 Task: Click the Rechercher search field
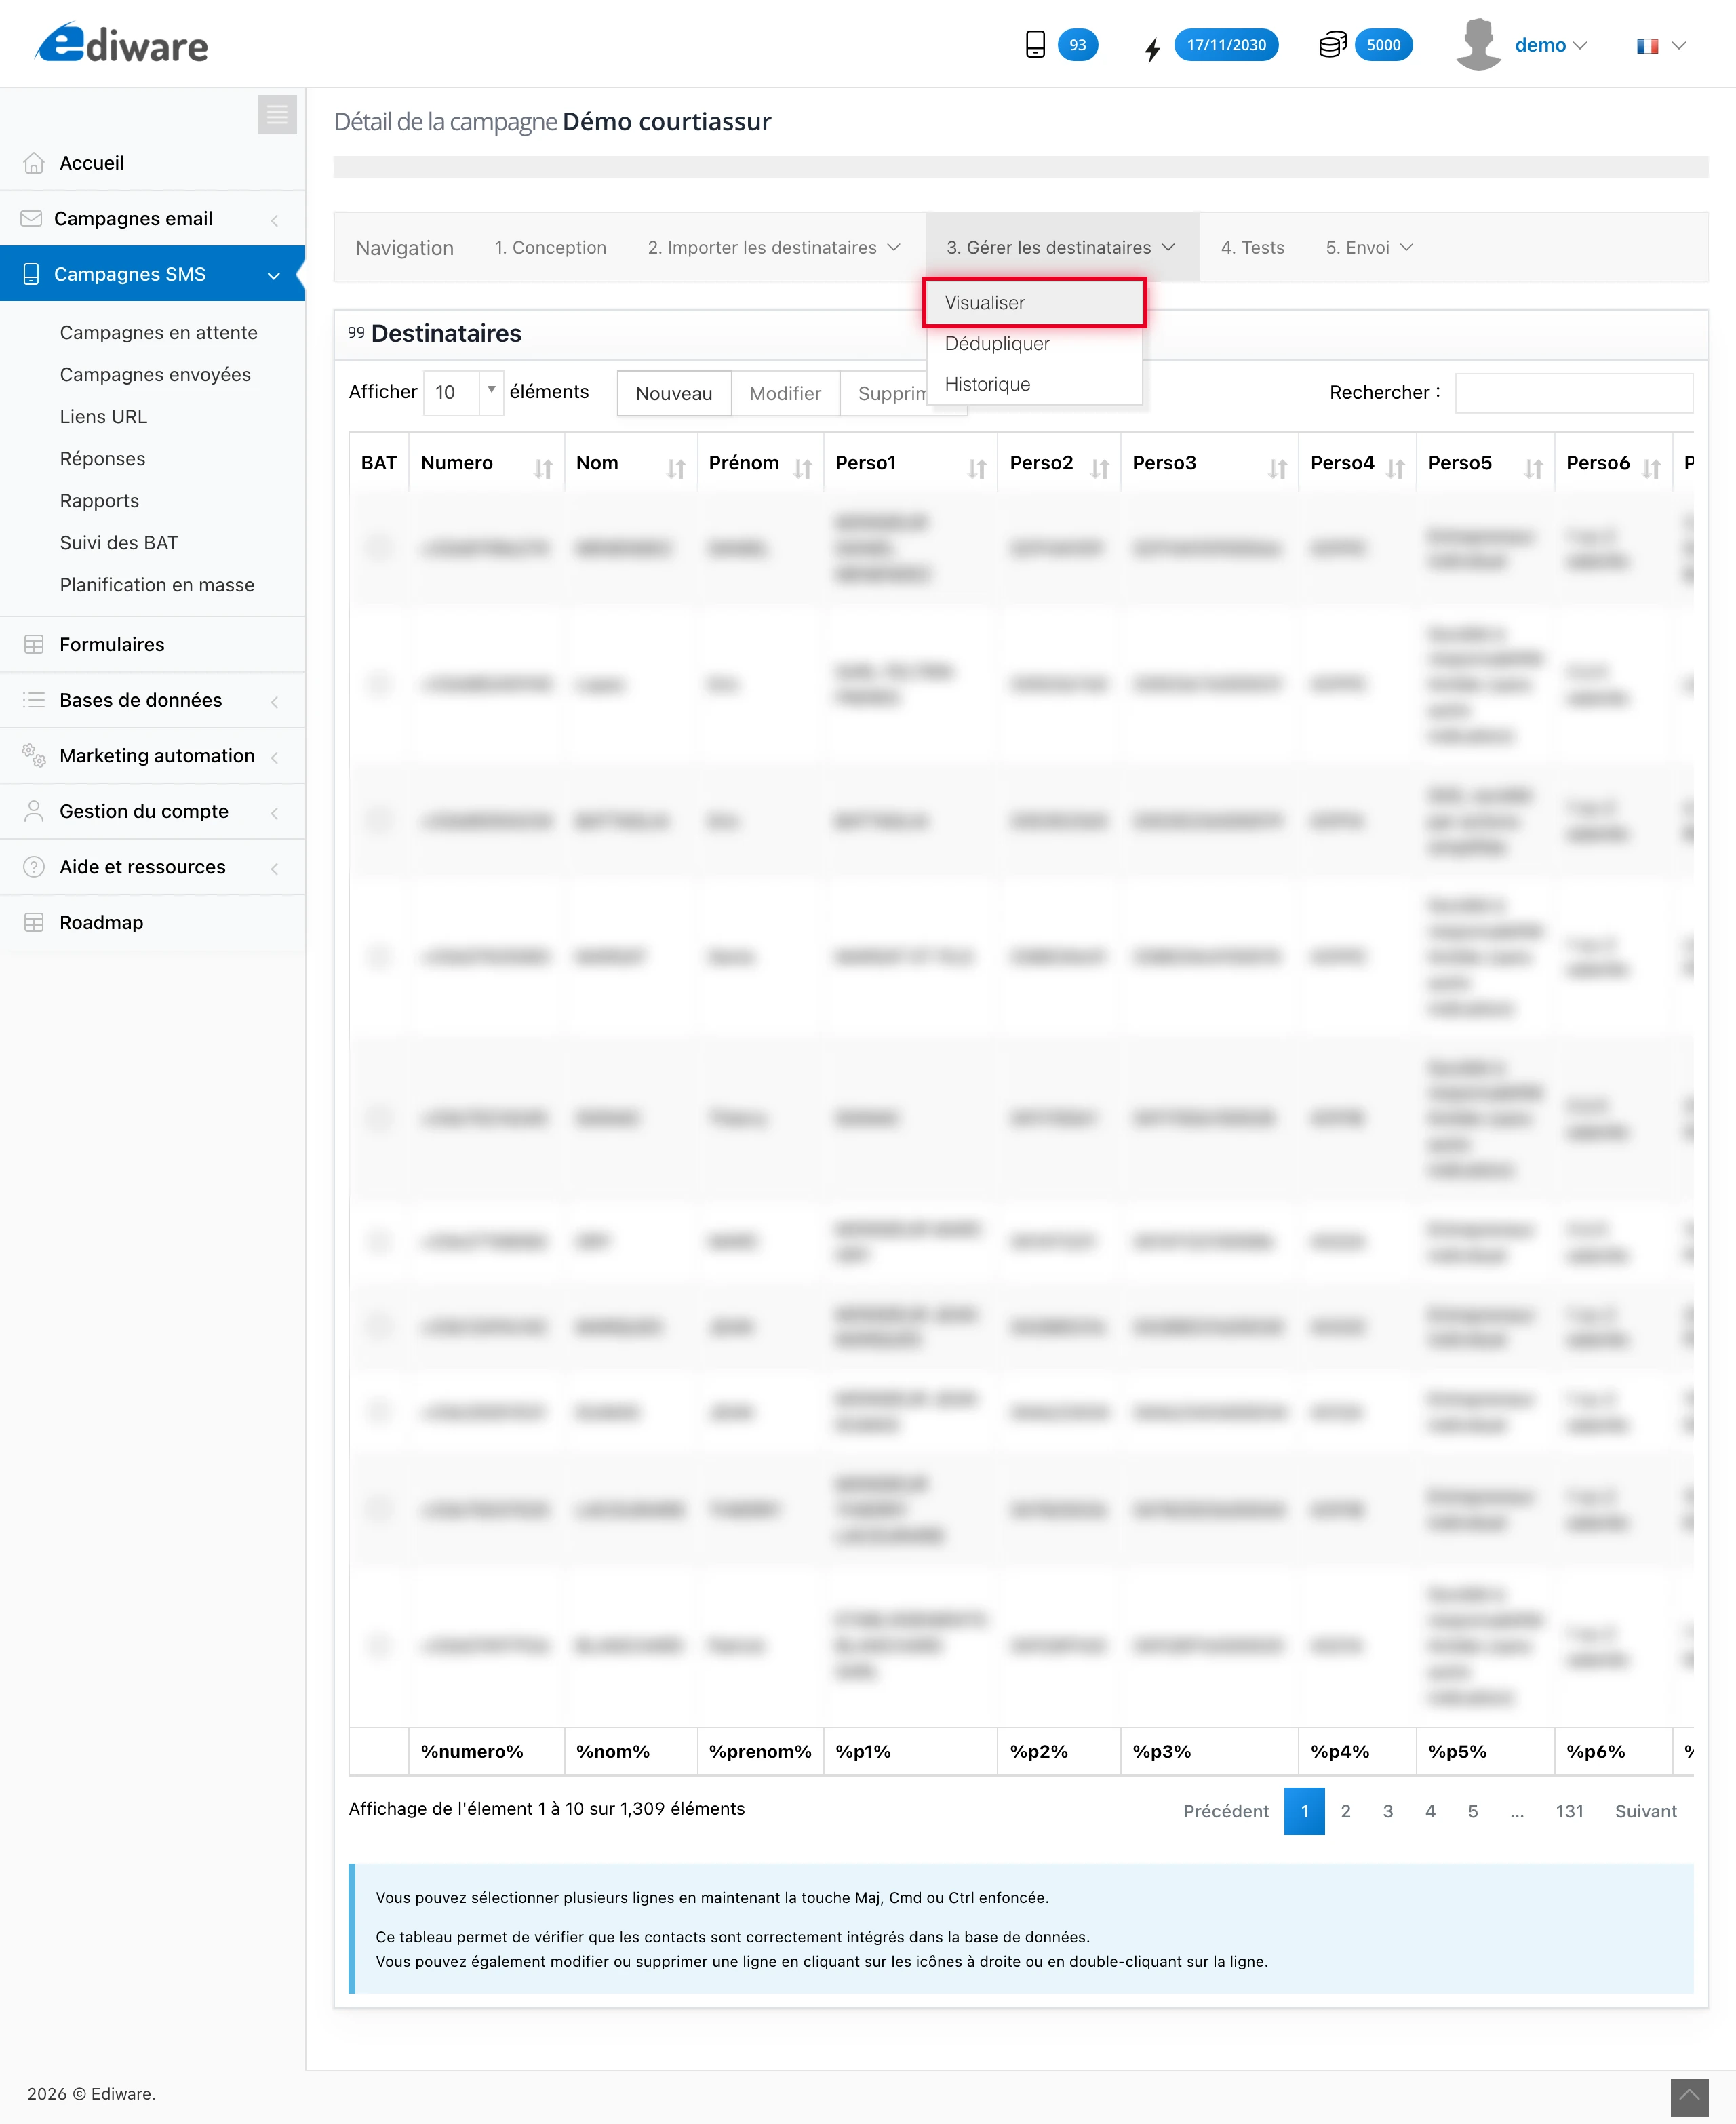coord(1573,392)
